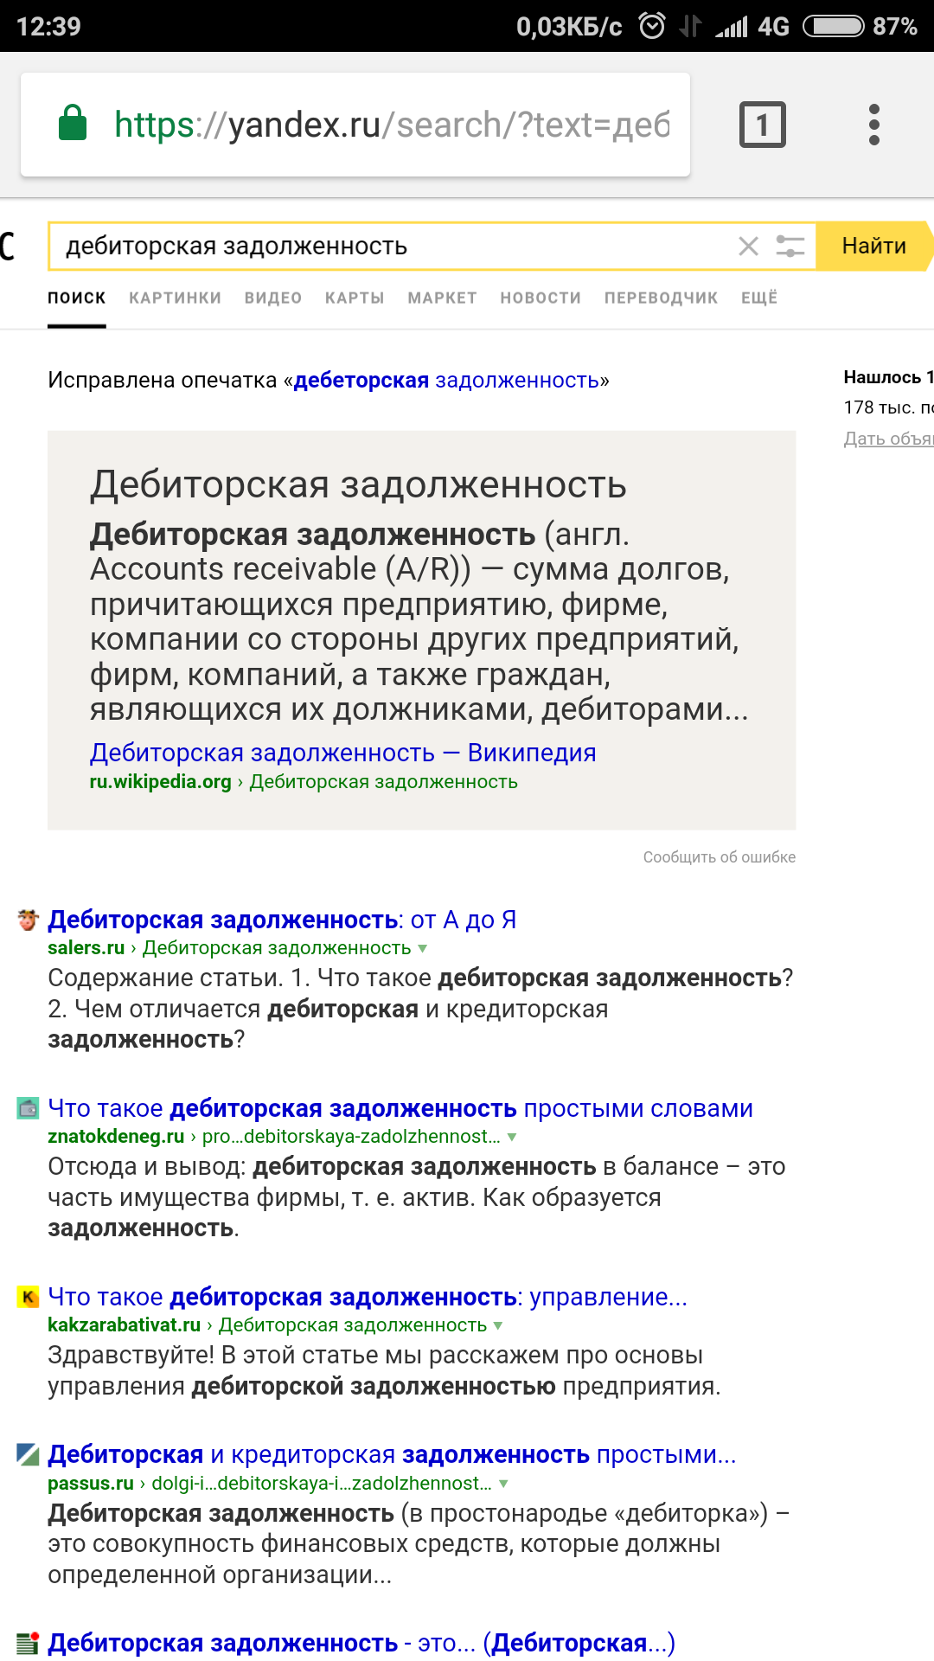Viewport: 934px width, 1661px height.
Task: Open the three-dot browser menu
Action: click(873, 125)
